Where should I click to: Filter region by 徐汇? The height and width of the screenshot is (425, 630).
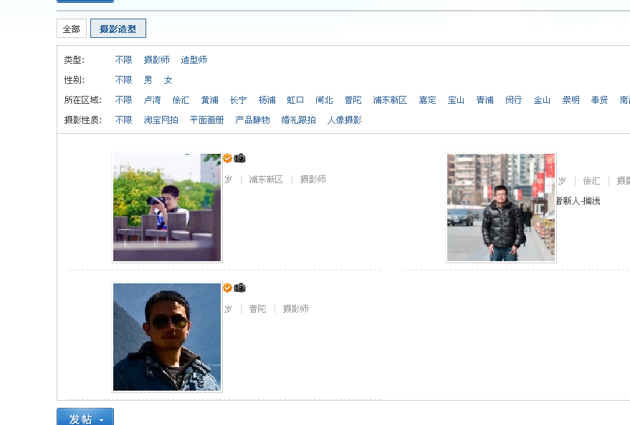181,100
